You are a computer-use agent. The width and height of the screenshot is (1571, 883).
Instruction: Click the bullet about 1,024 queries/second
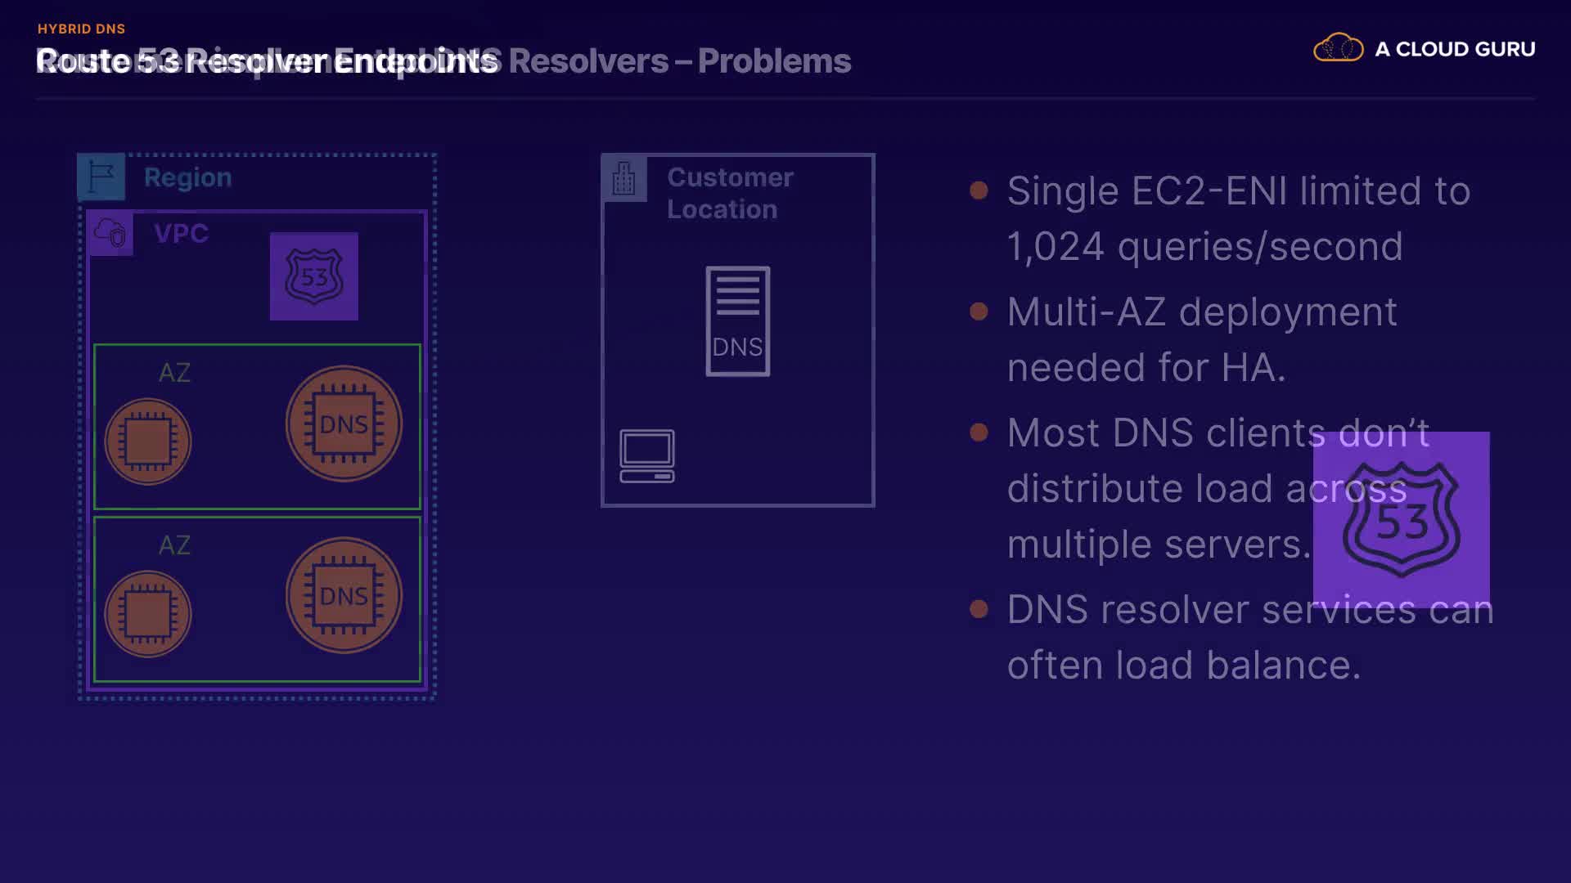pos(1238,218)
